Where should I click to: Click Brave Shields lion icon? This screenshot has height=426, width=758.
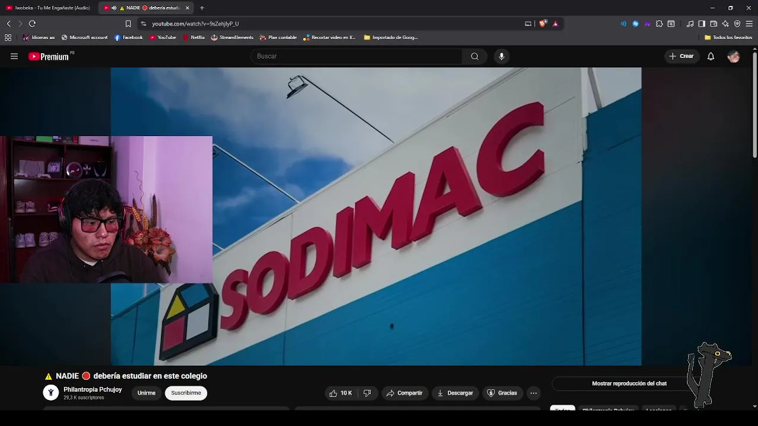[x=542, y=24]
